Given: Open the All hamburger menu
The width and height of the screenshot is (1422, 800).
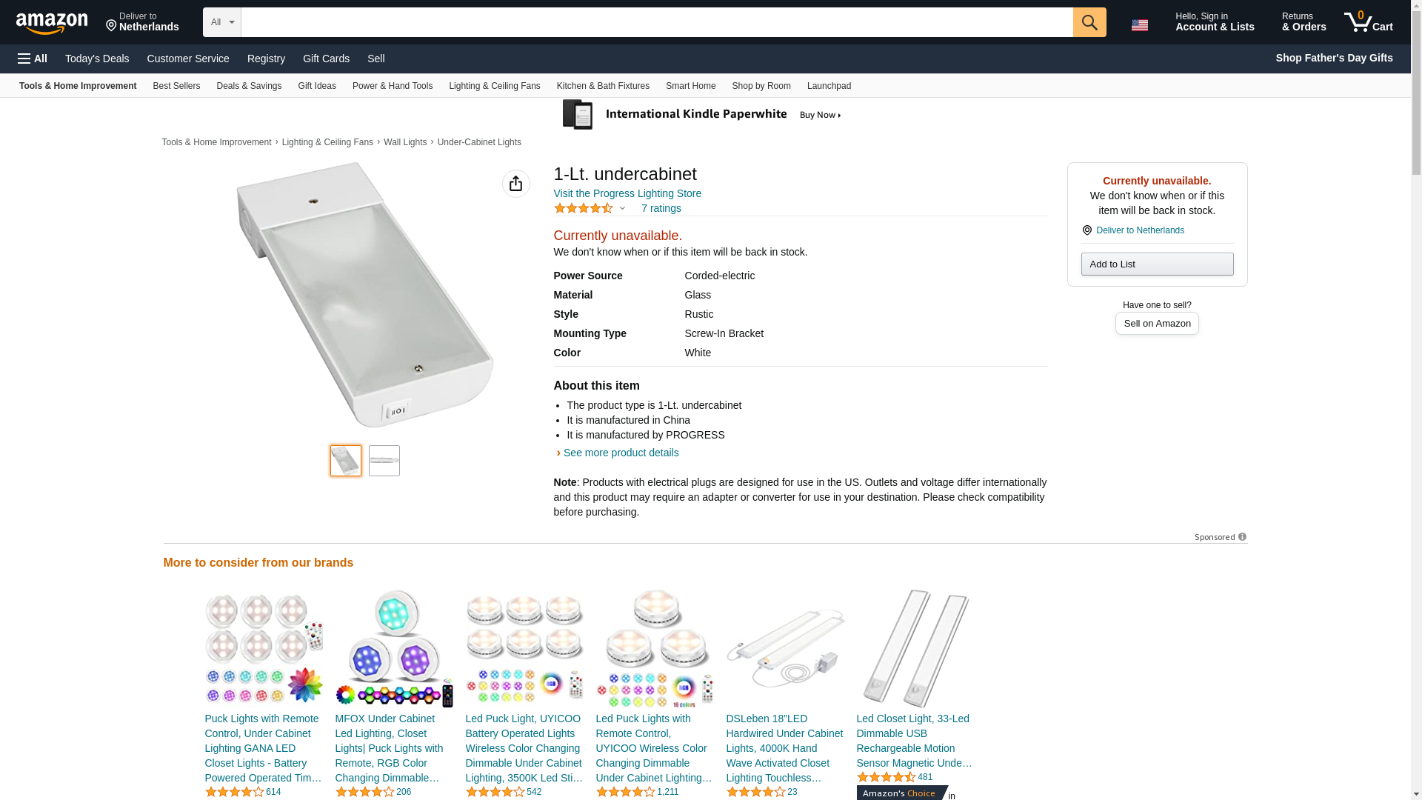Looking at the screenshot, I should click(x=33, y=59).
